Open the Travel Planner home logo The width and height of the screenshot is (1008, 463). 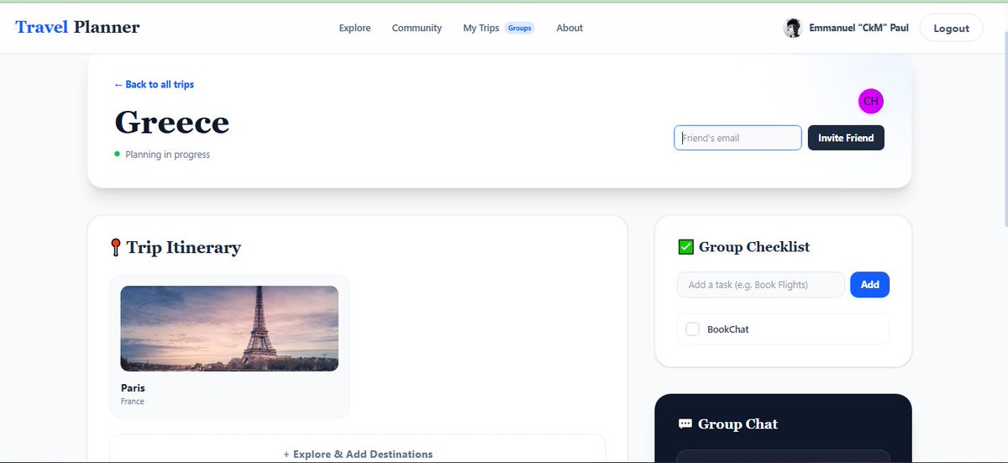pyautogui.click(x=77, y=28)
